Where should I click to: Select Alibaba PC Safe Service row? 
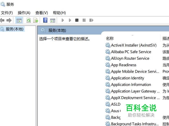tap(131, 52)
